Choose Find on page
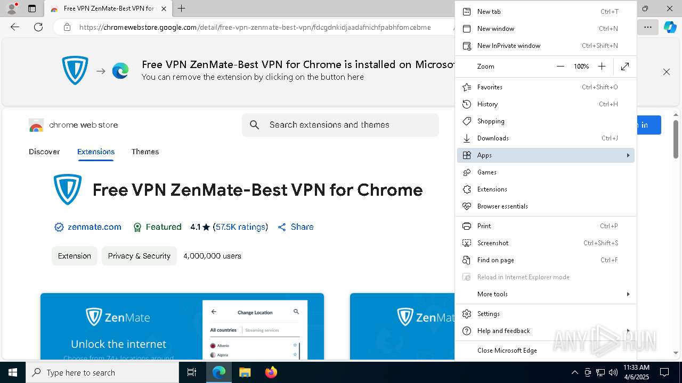Viewport: 682px width, 383px height. point(546,260)
